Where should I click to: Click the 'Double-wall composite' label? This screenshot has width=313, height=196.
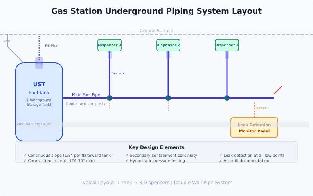point(86,104)
